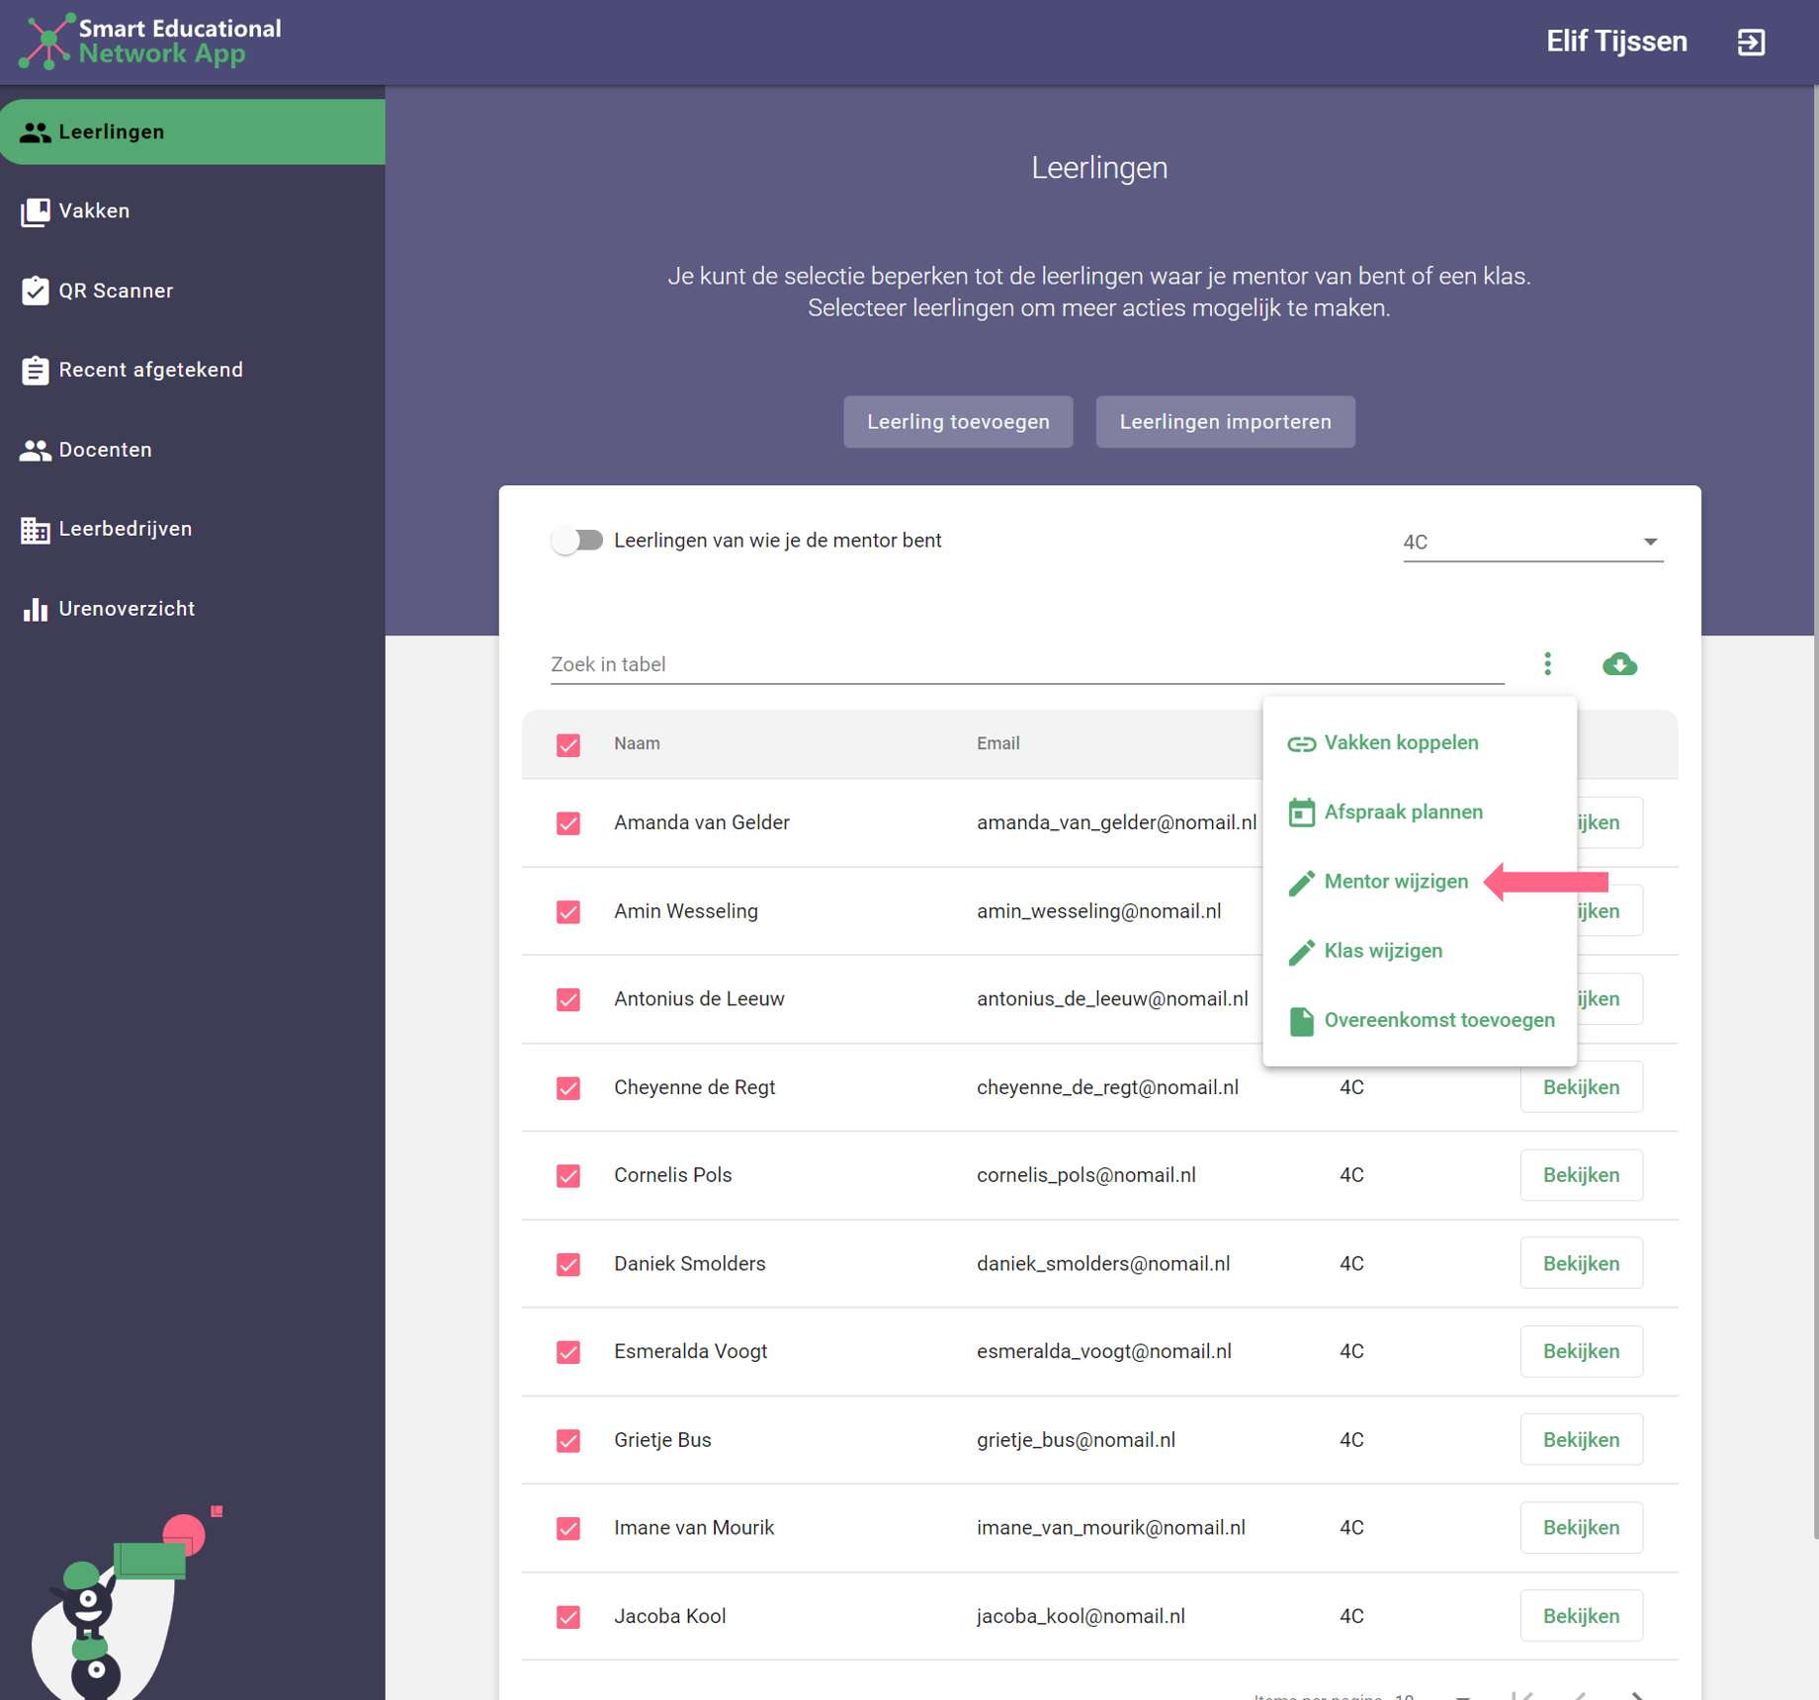The width and height of the screenshot is (1819, 1700).
Task: Select Vakken koppelen menu option
Action: coord(1400,743)
